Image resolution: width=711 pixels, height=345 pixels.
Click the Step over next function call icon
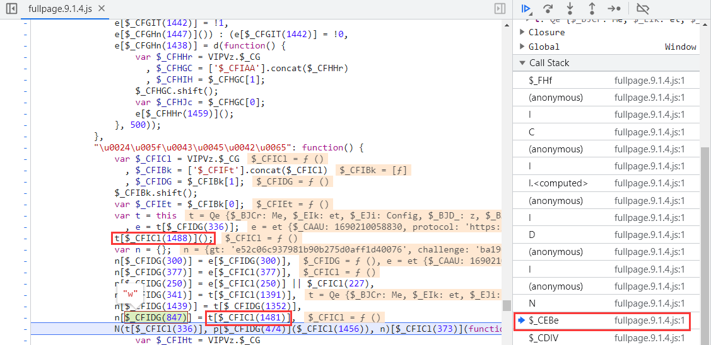tap(548, 9)
